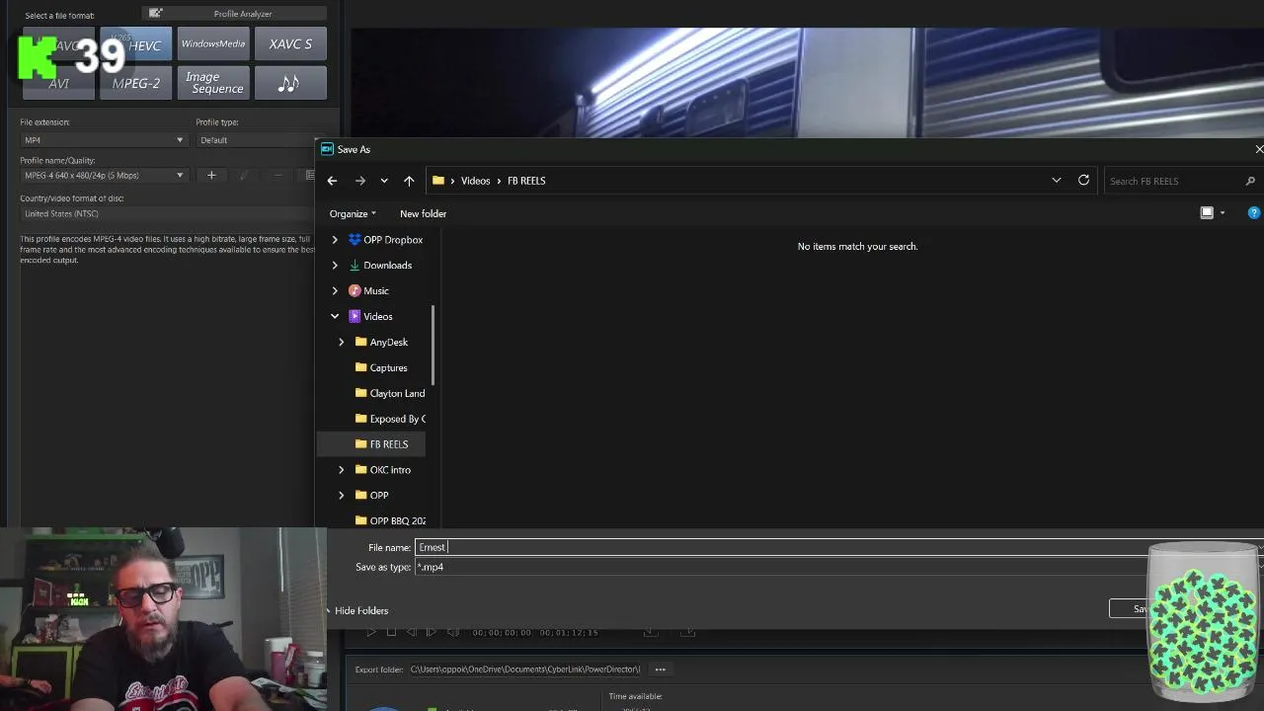Click Videos in the address breadcrumb
This screenshot has width=1264, height=711.
pyautogui.click(x=475, y=181)
